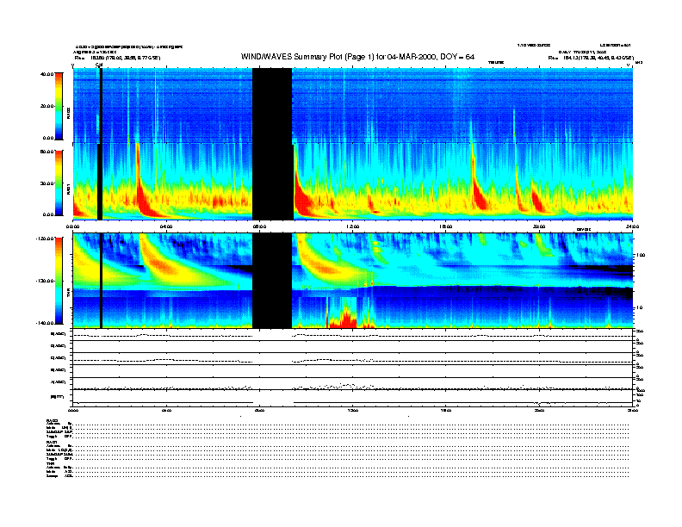Click 12:00 tick label below RAD1 spectrogram
The width and height of the screenshot is (682, 527).
tap(353, 226)
